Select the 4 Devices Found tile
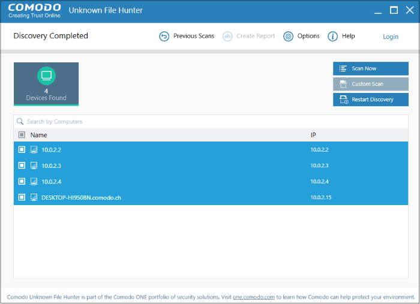Image resolution: width=420 pixels, height=304 pixels. click(x=46, y=84)
